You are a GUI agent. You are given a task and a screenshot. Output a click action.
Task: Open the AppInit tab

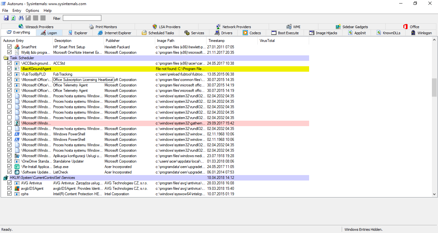[x=357, y=33]
